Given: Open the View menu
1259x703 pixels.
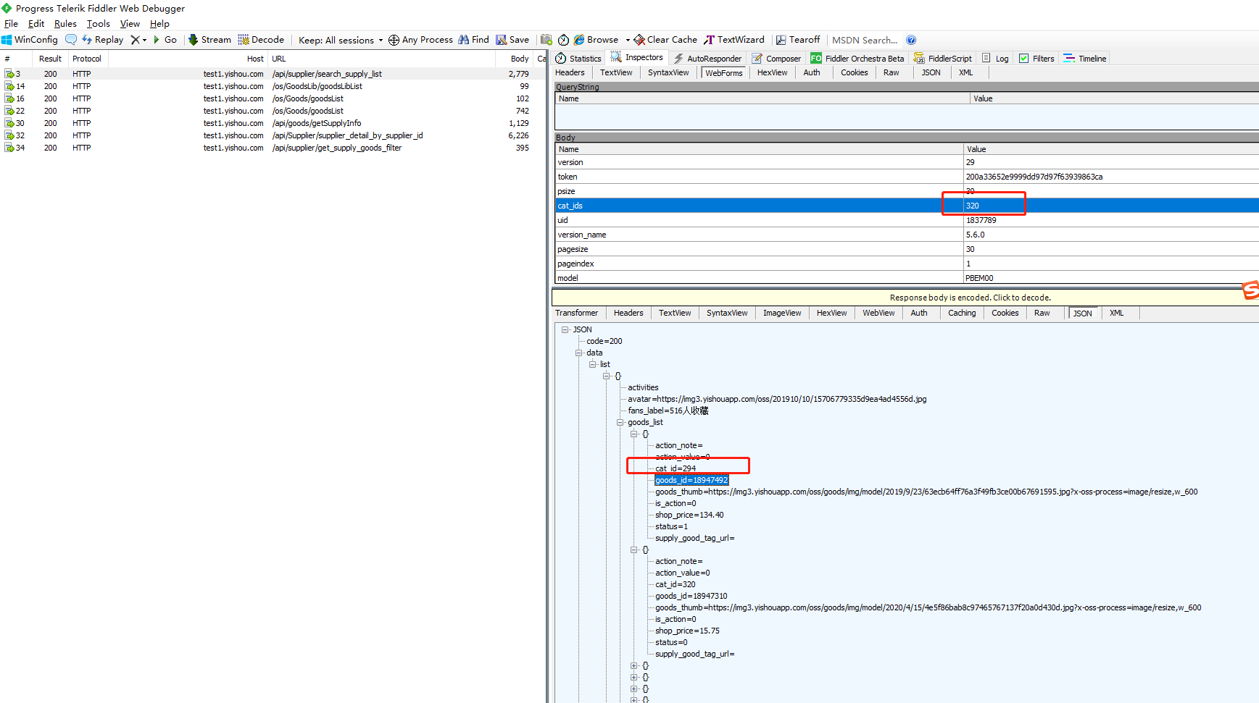Looking at the screenshot, I should pyautogui.click(x=130, y=24).
